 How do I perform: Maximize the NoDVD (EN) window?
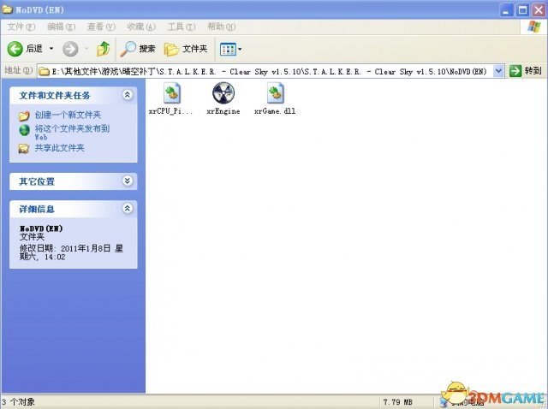point(523,9)
